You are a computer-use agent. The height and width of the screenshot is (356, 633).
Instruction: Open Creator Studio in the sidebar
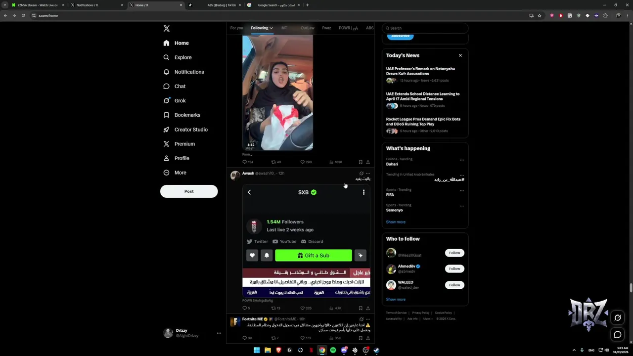click(185, 130)
